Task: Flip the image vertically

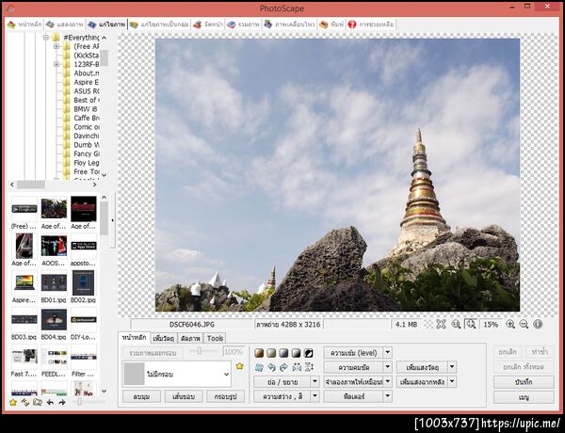Action: pyautogui.click(x=309, y=367)
